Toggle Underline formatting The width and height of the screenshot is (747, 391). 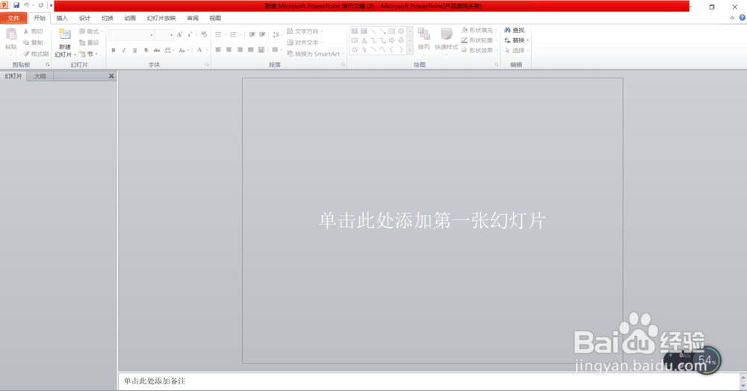click(x=134, y=50)
